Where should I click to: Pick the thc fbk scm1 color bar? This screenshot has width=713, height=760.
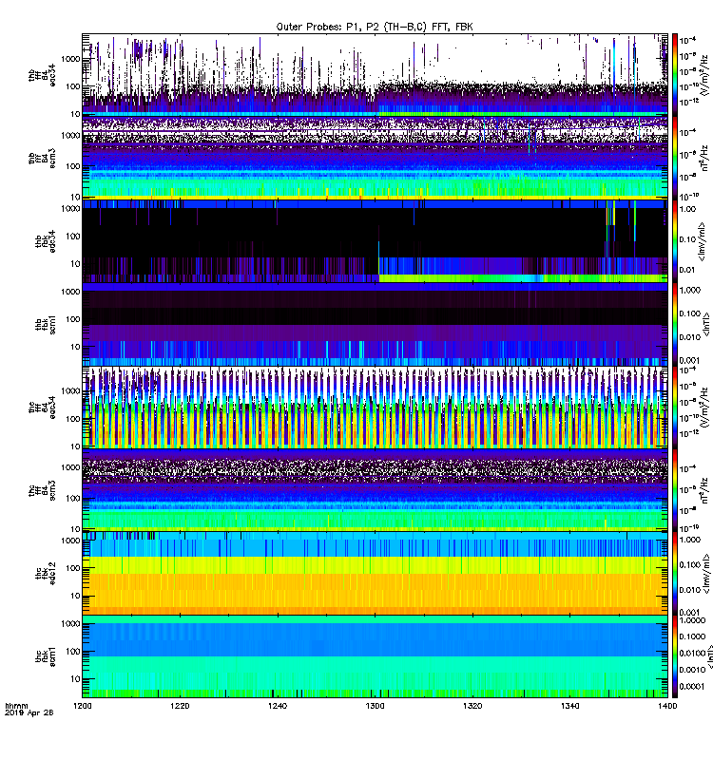click(674, 656)
